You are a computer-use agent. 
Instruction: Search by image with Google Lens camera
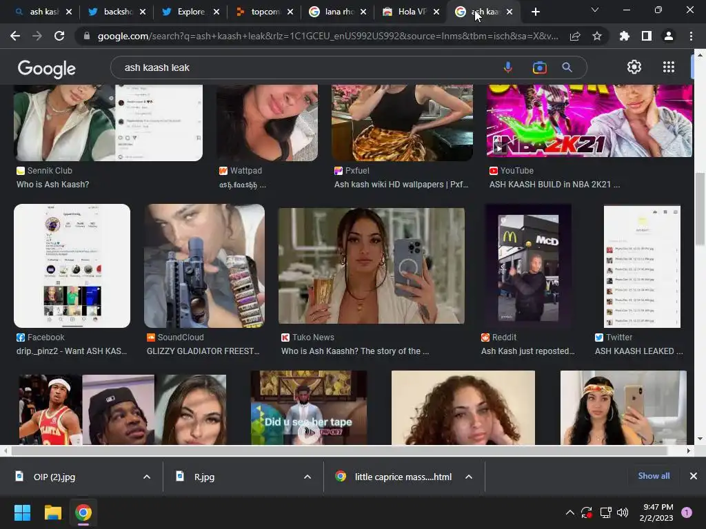539,68
